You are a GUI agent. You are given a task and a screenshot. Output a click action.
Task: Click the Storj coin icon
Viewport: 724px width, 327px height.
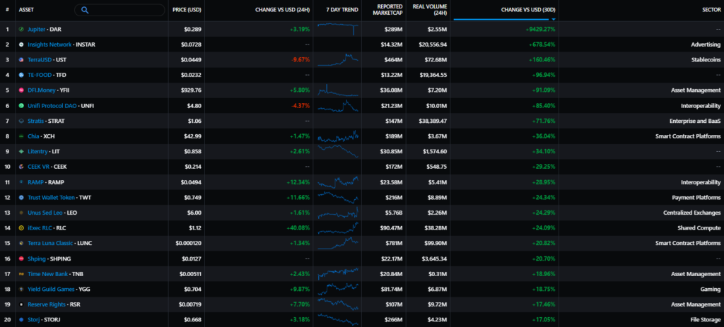(21, 319)
